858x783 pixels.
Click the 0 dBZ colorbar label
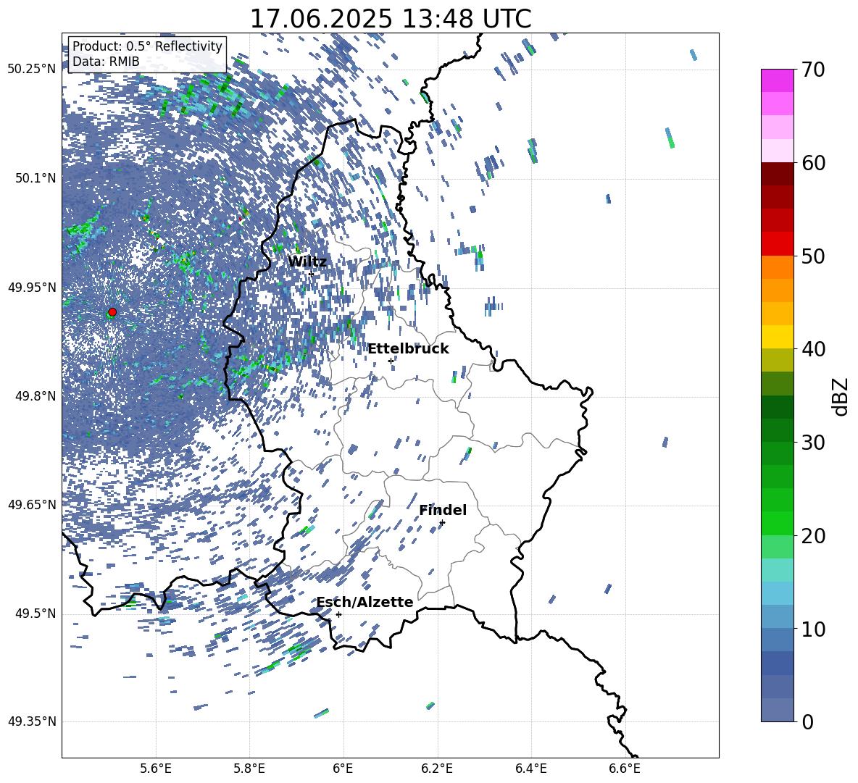(x=808, y=721)
